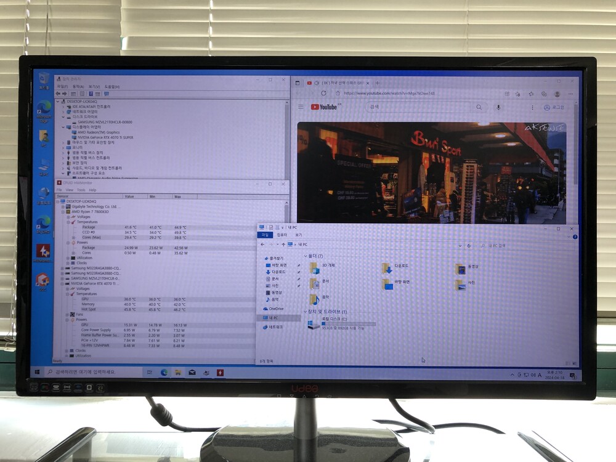Open the 다운로드 folder icon in 내 PC

point(387,268)
